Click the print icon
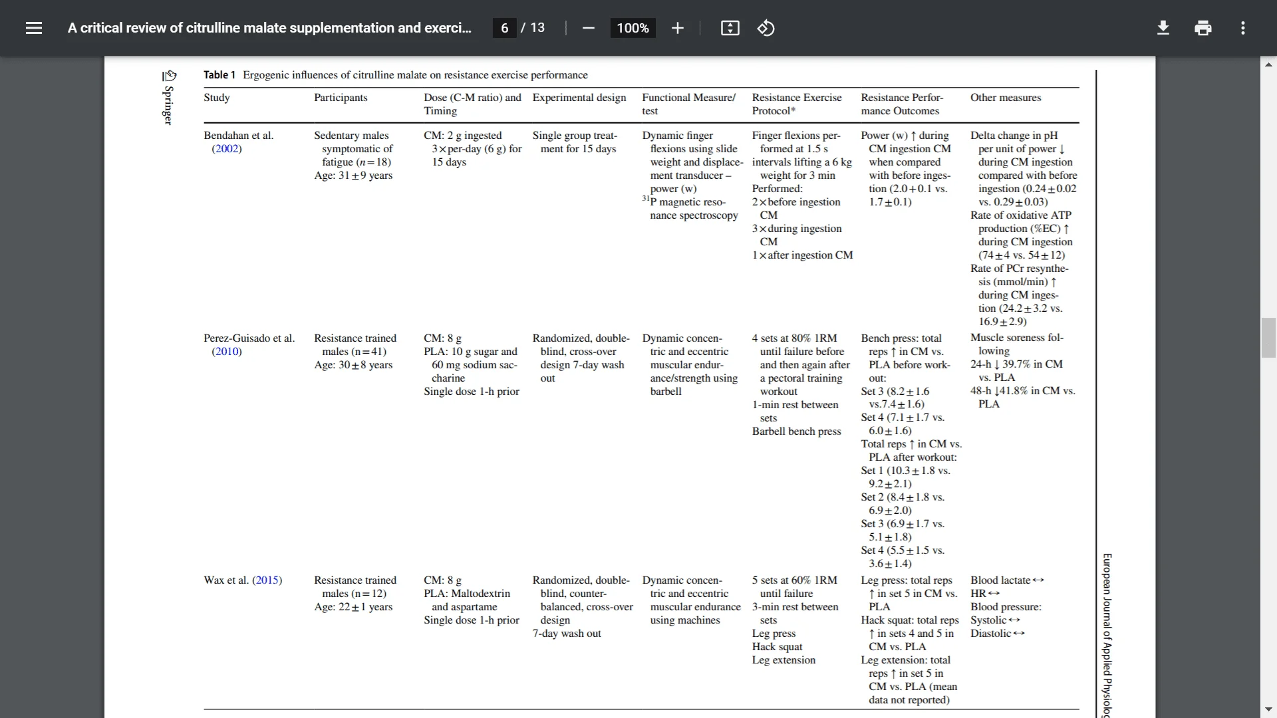Viewport: 1277px width, 718px height. tap(1203, 27)
